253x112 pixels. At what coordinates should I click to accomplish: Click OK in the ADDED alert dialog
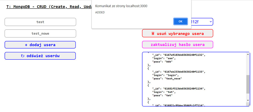180,21
